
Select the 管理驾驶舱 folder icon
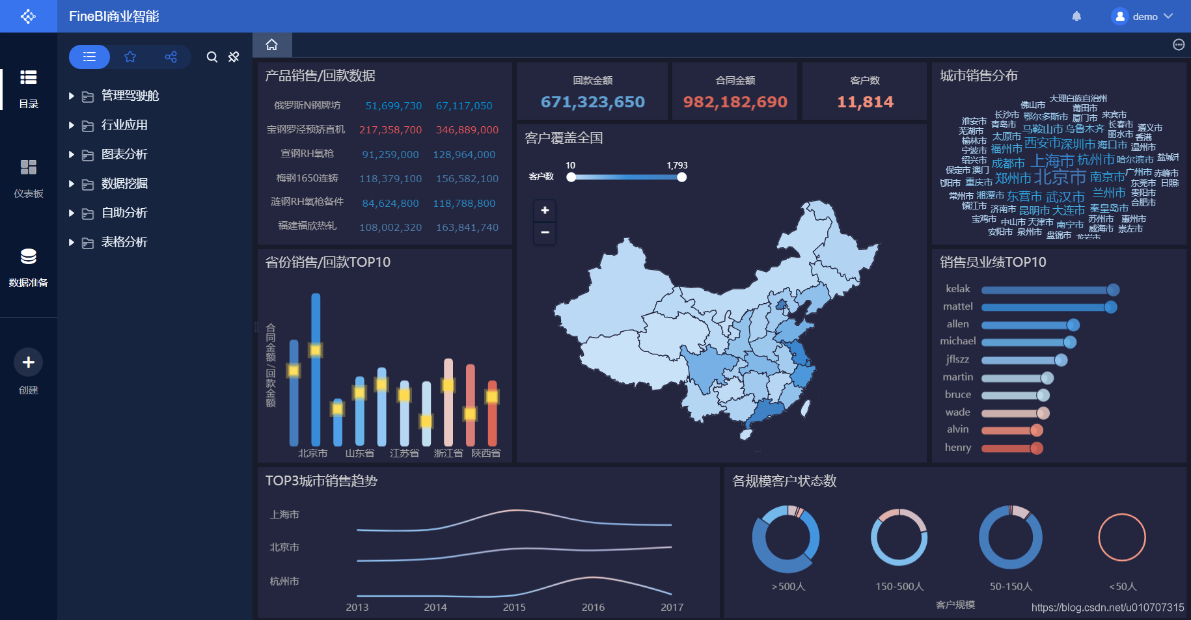88,96
